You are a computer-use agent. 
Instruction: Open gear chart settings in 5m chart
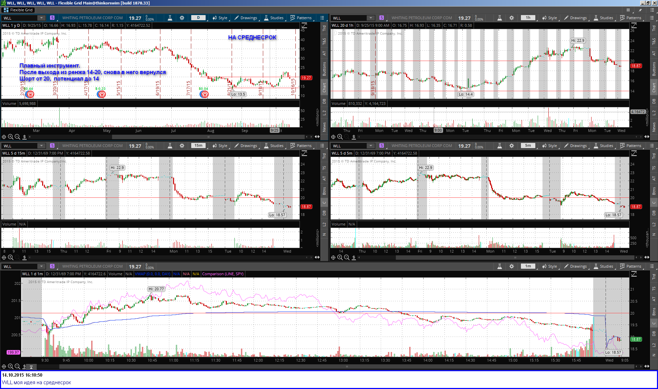tap(512, 146)
